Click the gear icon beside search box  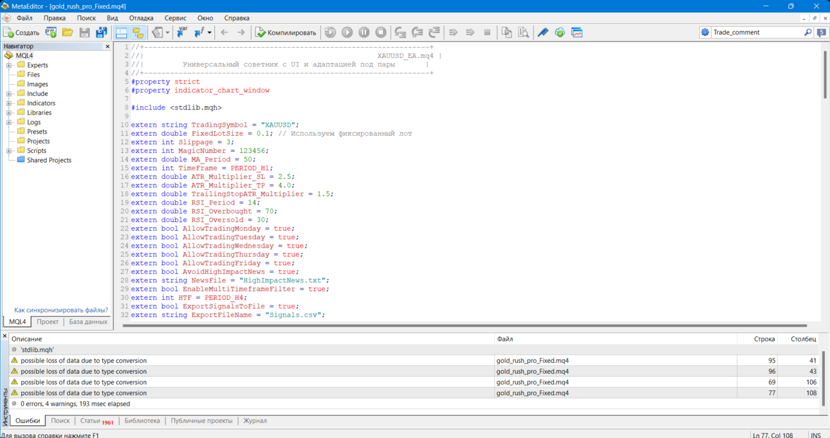point(705,32)
